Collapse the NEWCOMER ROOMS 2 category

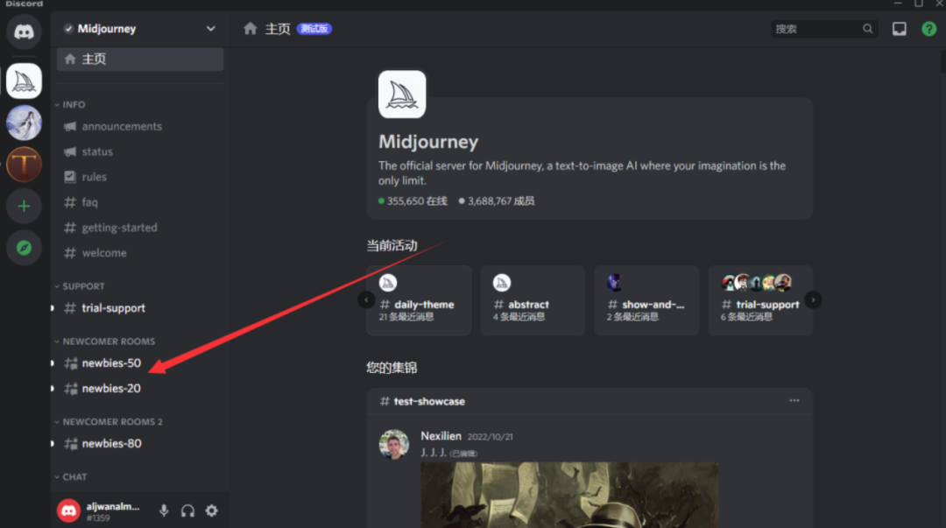[x=109, y=422]
